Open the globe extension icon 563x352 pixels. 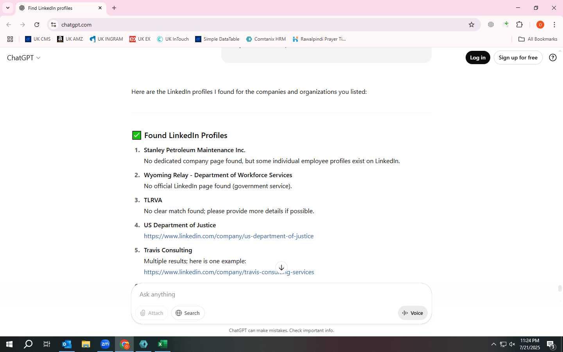[491, 25]
